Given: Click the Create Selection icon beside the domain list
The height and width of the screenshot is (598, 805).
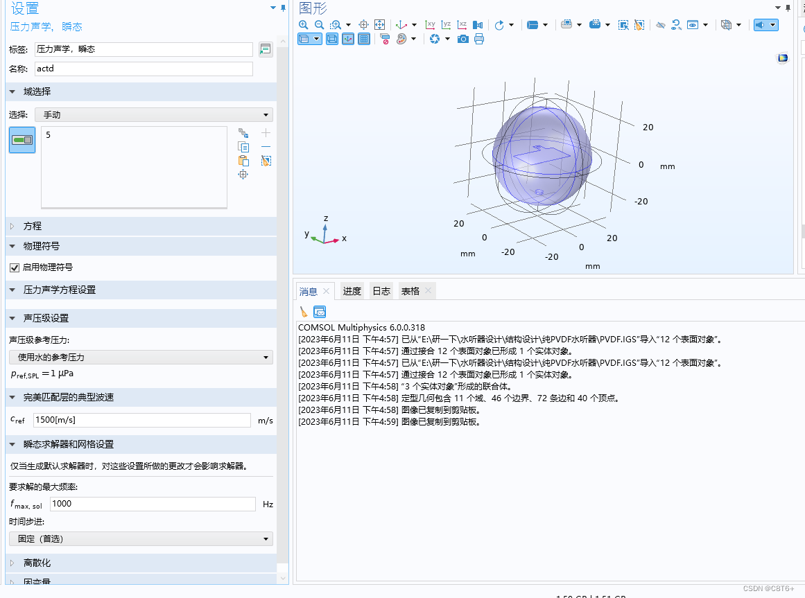Looking at the screenshot, I should pyautogui.click(x=243, y=133).
